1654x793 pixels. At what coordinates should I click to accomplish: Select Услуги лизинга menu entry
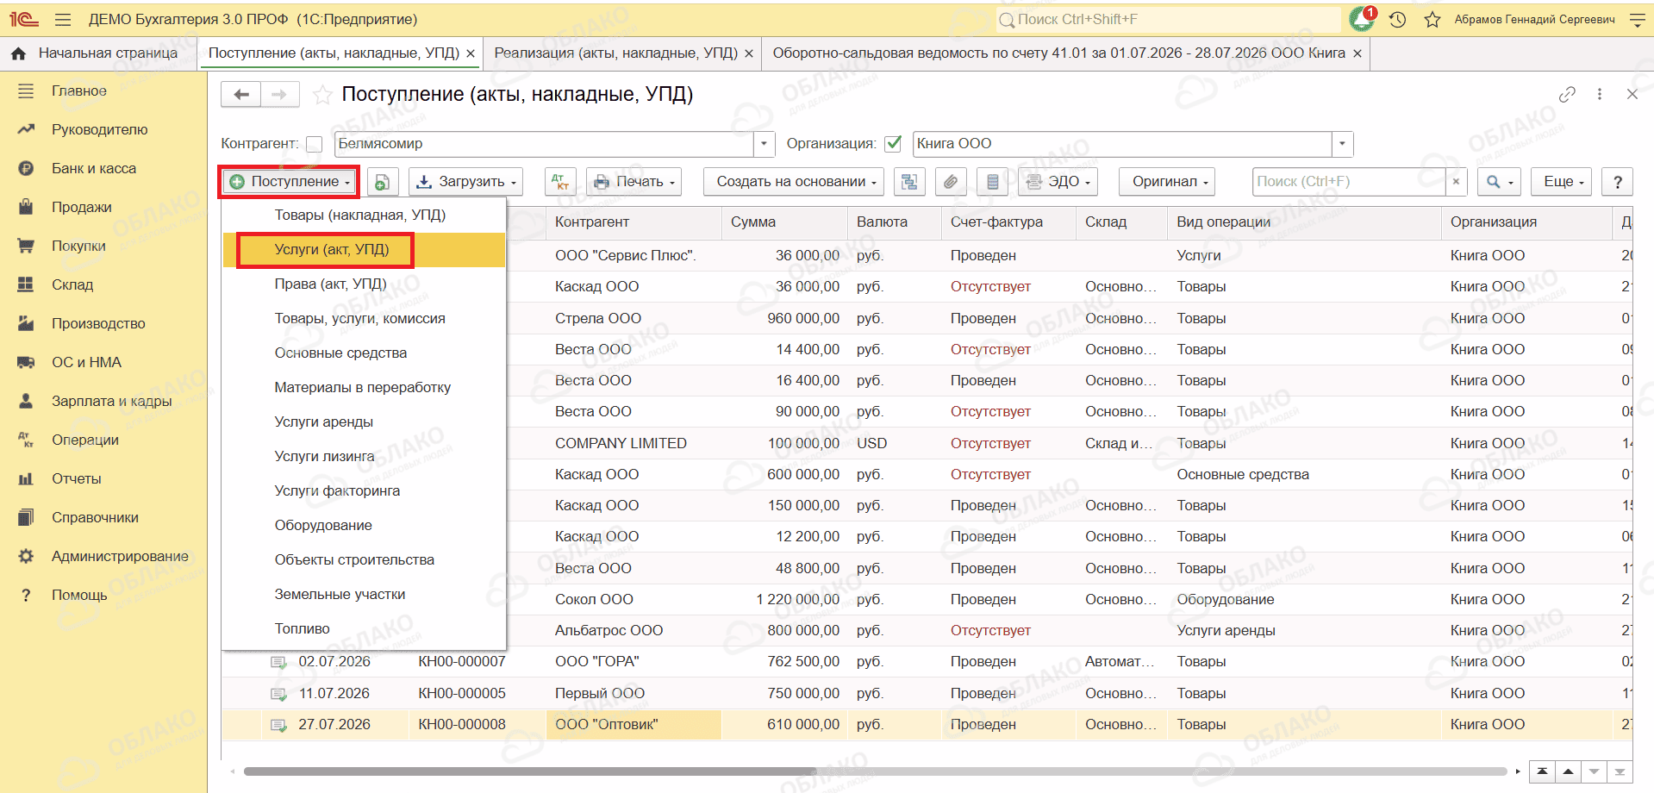click(364, 457)
